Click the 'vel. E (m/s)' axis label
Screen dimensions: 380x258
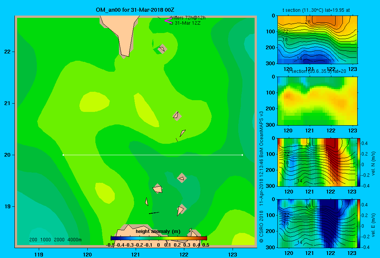(373, 225)
